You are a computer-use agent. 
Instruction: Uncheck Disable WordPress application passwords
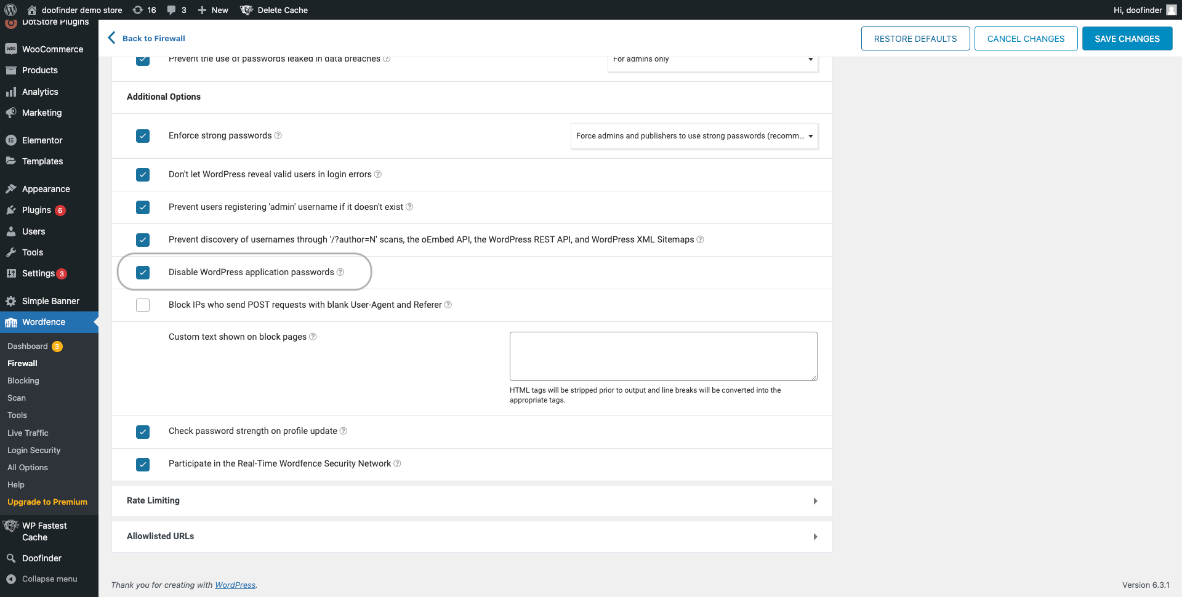(143, 273)
